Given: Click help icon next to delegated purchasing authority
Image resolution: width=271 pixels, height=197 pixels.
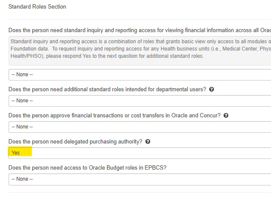Looking at the screenshot, I should click(148, 141).
